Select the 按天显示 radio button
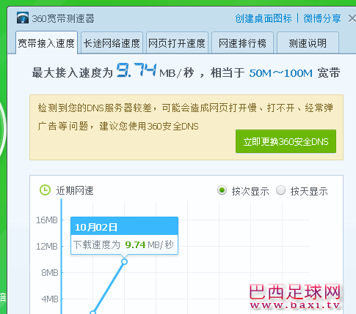The image size is (356, 314). click(280, 190)
